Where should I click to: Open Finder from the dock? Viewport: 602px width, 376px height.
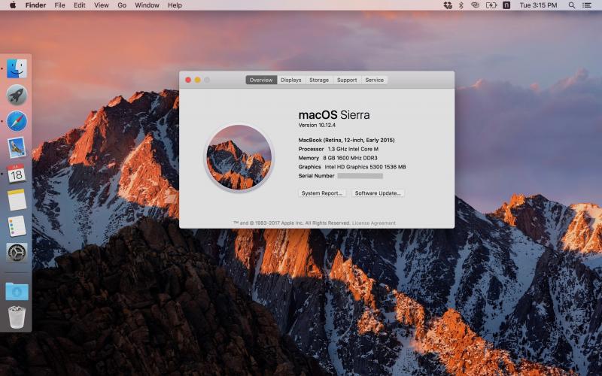[x=17, y=68]
